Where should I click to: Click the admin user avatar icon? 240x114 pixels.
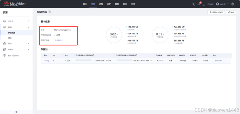pos(218,4)
